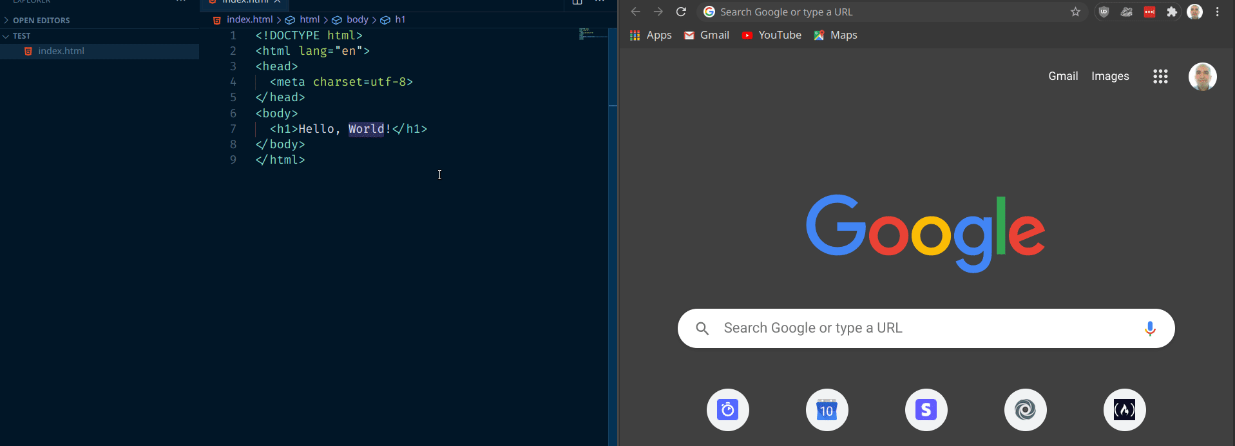Reload the page in Chrome
The width and height of the screenshot is (1235, 446).
[681, 12]
